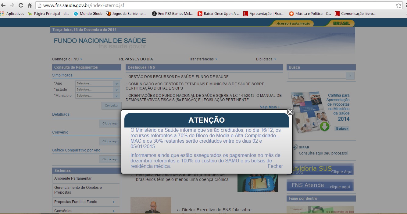Open the Estado dropdown selector
The image size is (407, 214).
coord(98,90)
